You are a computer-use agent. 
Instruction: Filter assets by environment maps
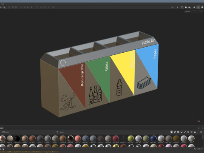tap(195, 132)
